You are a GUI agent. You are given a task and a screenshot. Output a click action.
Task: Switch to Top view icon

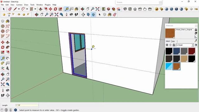[x=130, y=9]
